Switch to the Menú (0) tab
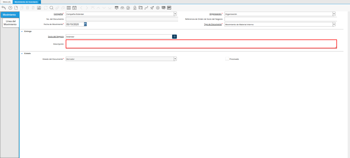 tap(7, 2)
